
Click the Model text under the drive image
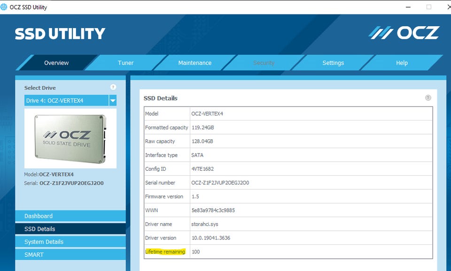click(49, 174)
